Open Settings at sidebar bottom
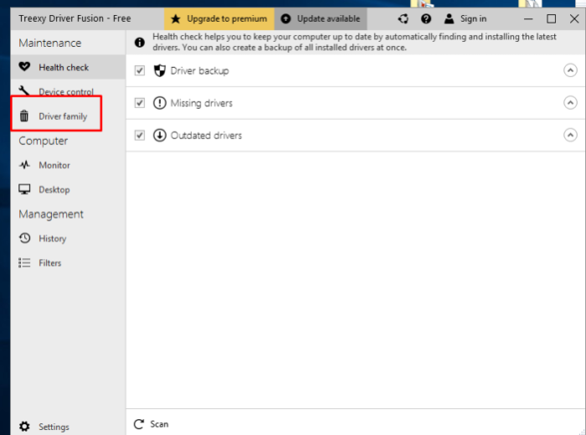The height and width of the screenshot is (435, 586). coord(68,427)
